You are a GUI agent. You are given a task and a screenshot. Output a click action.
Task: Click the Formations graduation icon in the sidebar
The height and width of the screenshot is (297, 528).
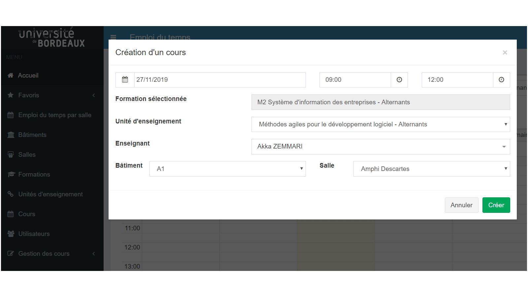[x=11, y=174]
